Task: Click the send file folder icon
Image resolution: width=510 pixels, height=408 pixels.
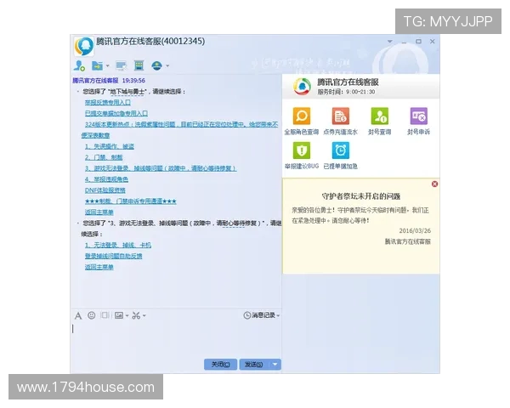Action: [x=97, y=65]
